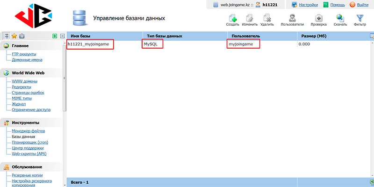374x187 pixels.
Task: Open WWW домены in the sidebar
Action: [25, 81]
